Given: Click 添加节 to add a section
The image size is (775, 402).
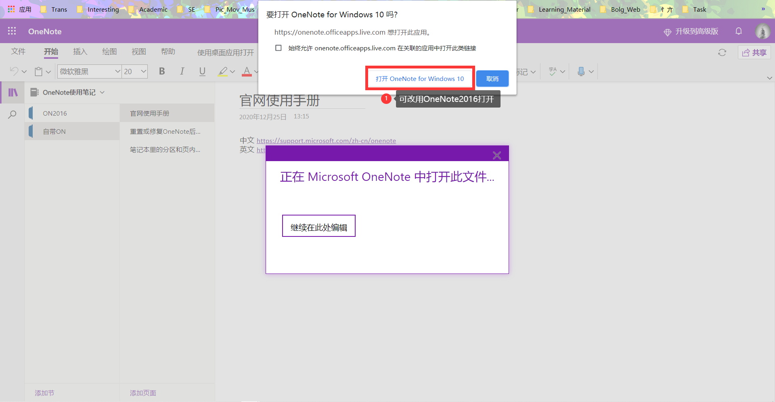Looking at the screenshot, I should [x=44, y=393].
